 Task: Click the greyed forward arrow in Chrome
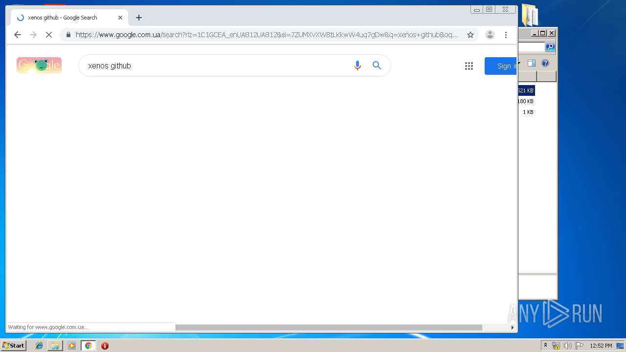pos(33,35)
